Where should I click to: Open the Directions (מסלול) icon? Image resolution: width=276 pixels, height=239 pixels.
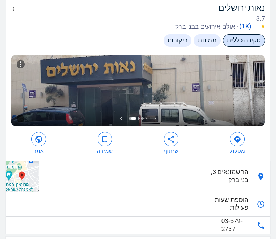(237, 139)
